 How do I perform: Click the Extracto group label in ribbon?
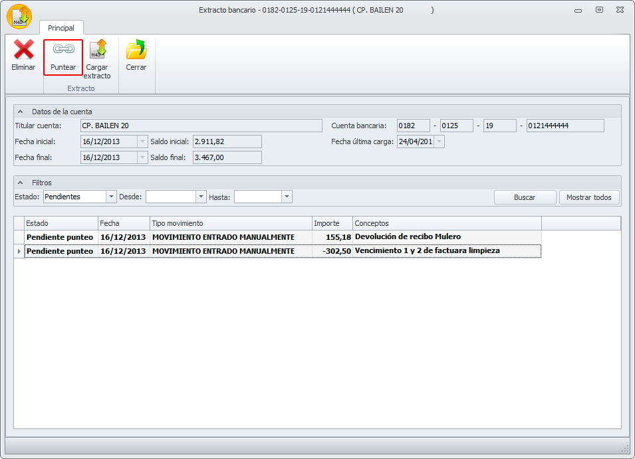(81, 88)
